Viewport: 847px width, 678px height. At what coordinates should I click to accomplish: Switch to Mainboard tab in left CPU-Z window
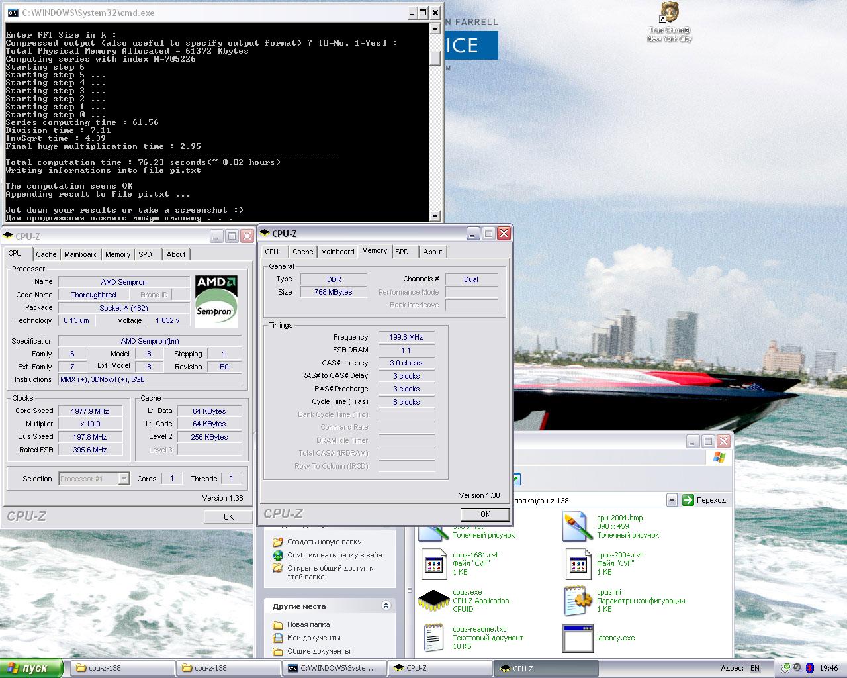tap(81, 254)
